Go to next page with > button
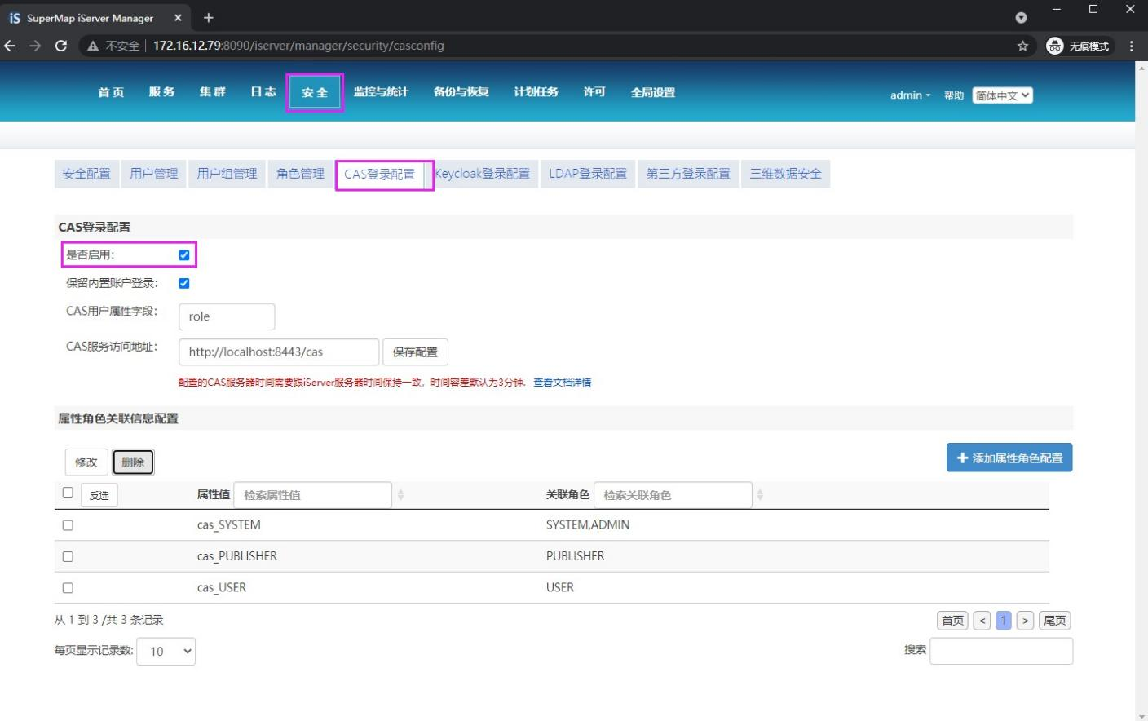The image size is (1148, 721). click(1025, 621)
